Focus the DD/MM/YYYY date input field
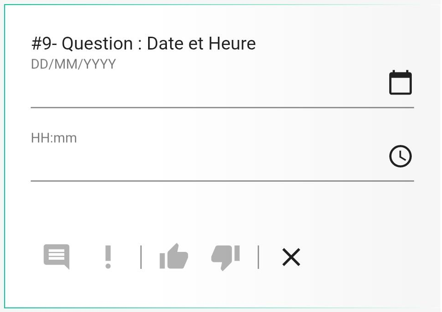 pyautogui.click(x=209, y=83)
